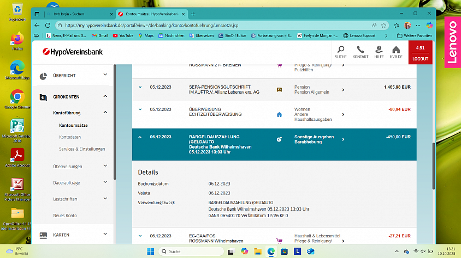Reload the page

48,25
